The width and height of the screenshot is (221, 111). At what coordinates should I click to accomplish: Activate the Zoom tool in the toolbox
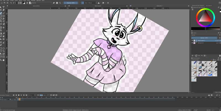pos(1,60)
